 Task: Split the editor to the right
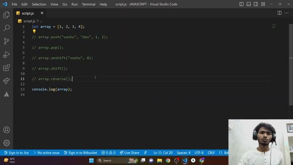[279, 13]
